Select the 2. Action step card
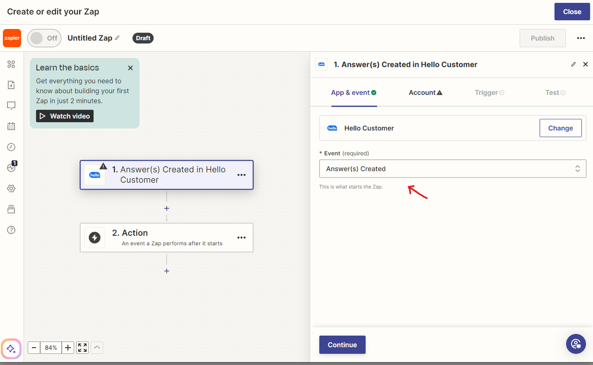Screen dimensions: 593x365 166,238
